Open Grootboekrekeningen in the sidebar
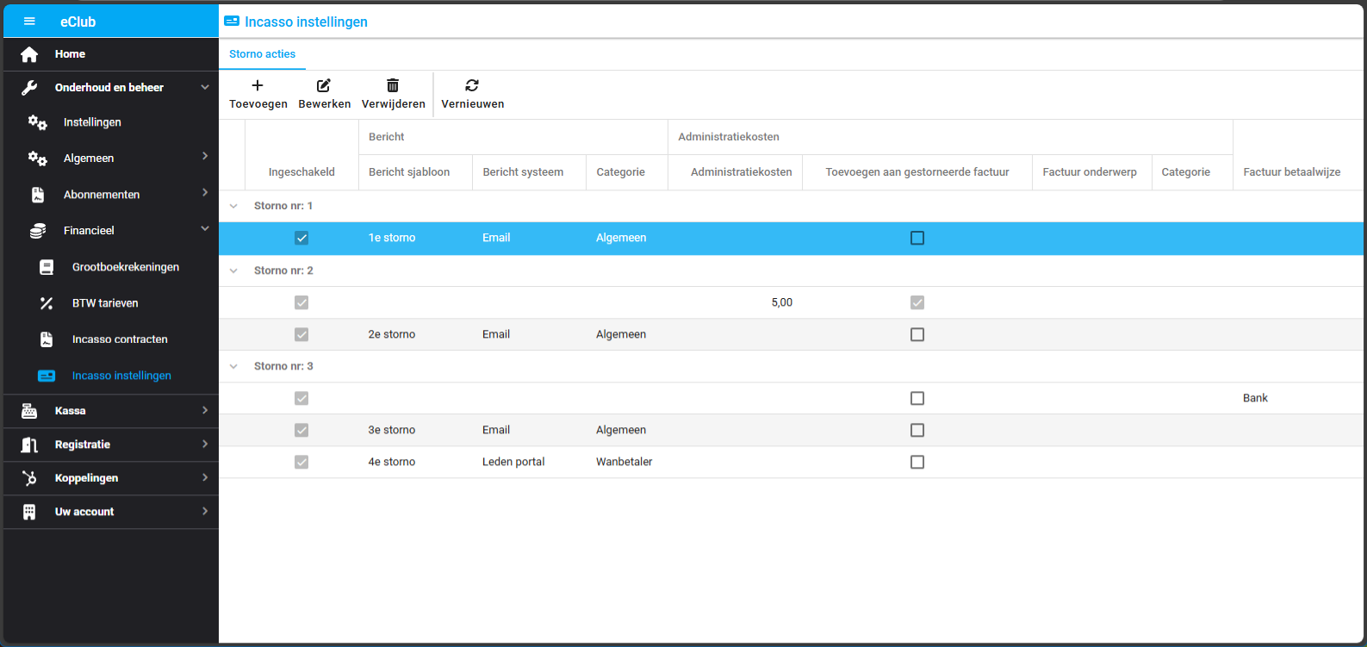This screenshot has height=647, width=1367. pos(126,267)
